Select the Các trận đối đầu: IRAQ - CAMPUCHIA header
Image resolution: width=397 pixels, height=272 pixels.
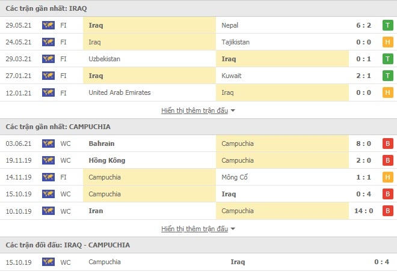point(68,245)
